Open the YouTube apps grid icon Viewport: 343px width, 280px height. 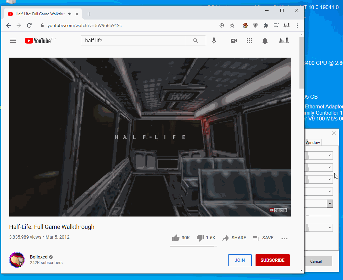click(249, 41)
